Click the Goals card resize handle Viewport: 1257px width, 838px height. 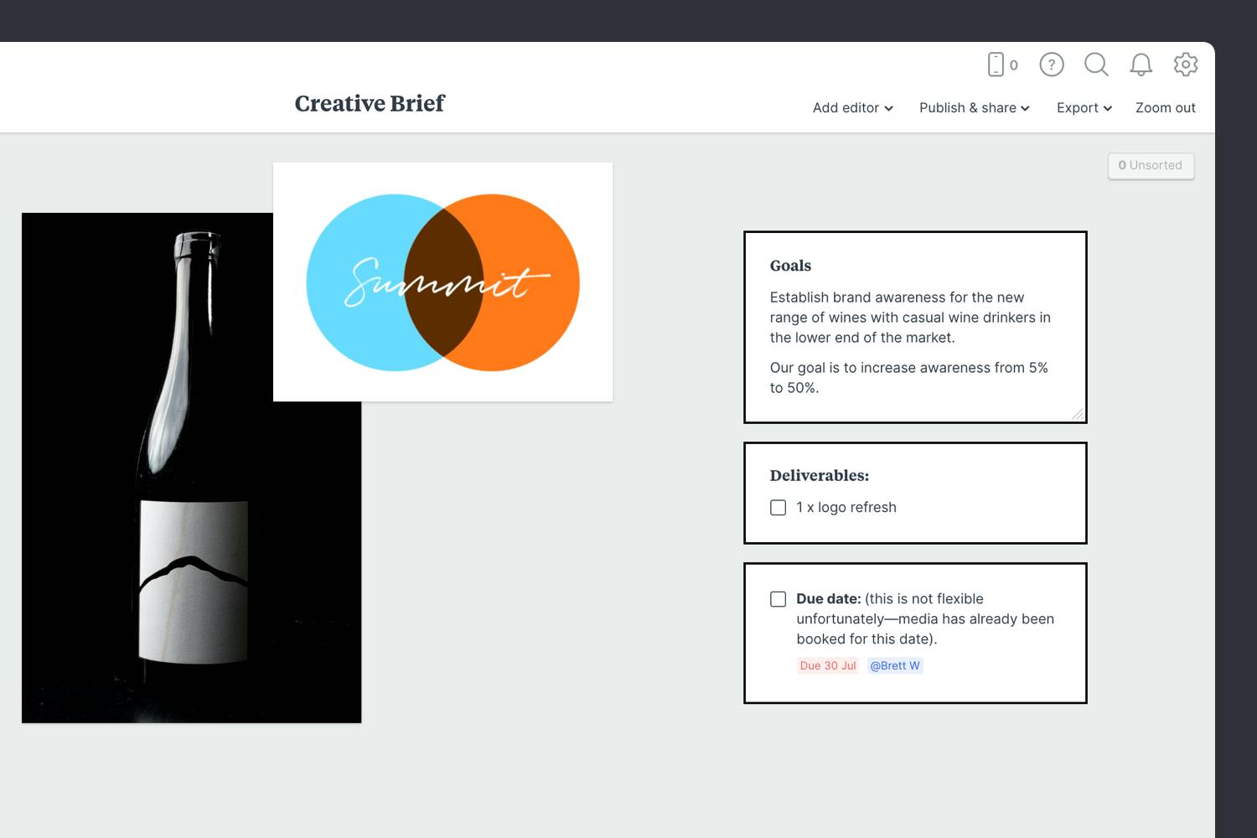1079,415
